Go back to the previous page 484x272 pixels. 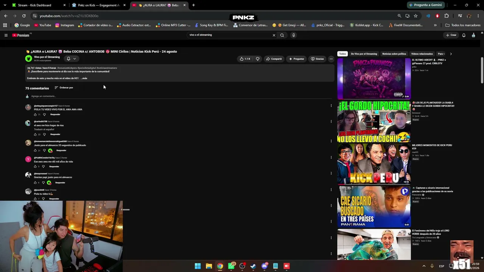tap(6, 16)
